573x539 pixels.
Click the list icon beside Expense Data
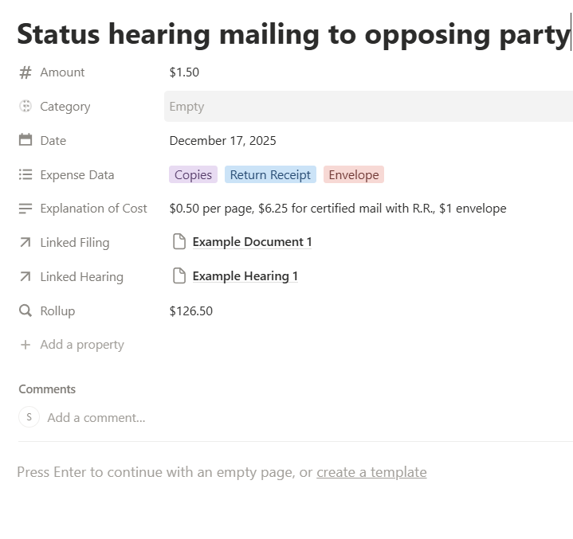point(26,175)
